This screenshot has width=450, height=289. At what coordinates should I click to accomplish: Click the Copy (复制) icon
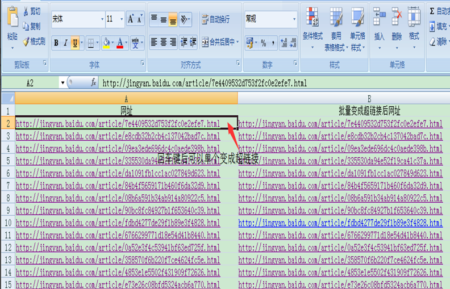coord(26,27)
